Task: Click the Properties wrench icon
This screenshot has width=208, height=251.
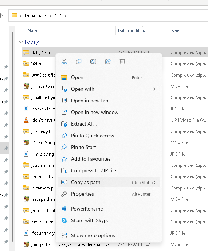Action: (x=64, y=194)
